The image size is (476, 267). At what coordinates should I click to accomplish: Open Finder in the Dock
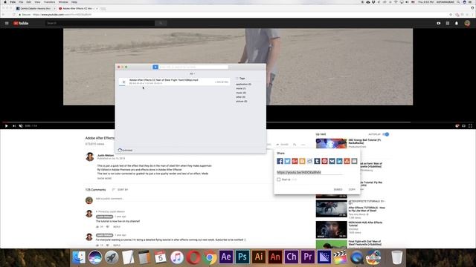(x=79, y=257)
